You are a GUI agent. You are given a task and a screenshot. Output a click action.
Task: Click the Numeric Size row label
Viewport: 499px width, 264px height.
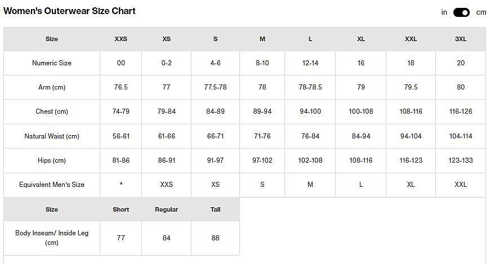(52, 63)
